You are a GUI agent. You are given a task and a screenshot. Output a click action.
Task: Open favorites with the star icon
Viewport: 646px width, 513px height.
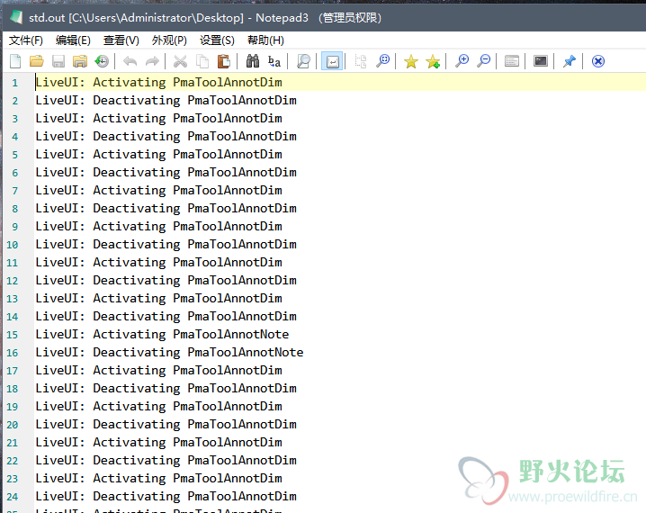[x=411, y=61]
